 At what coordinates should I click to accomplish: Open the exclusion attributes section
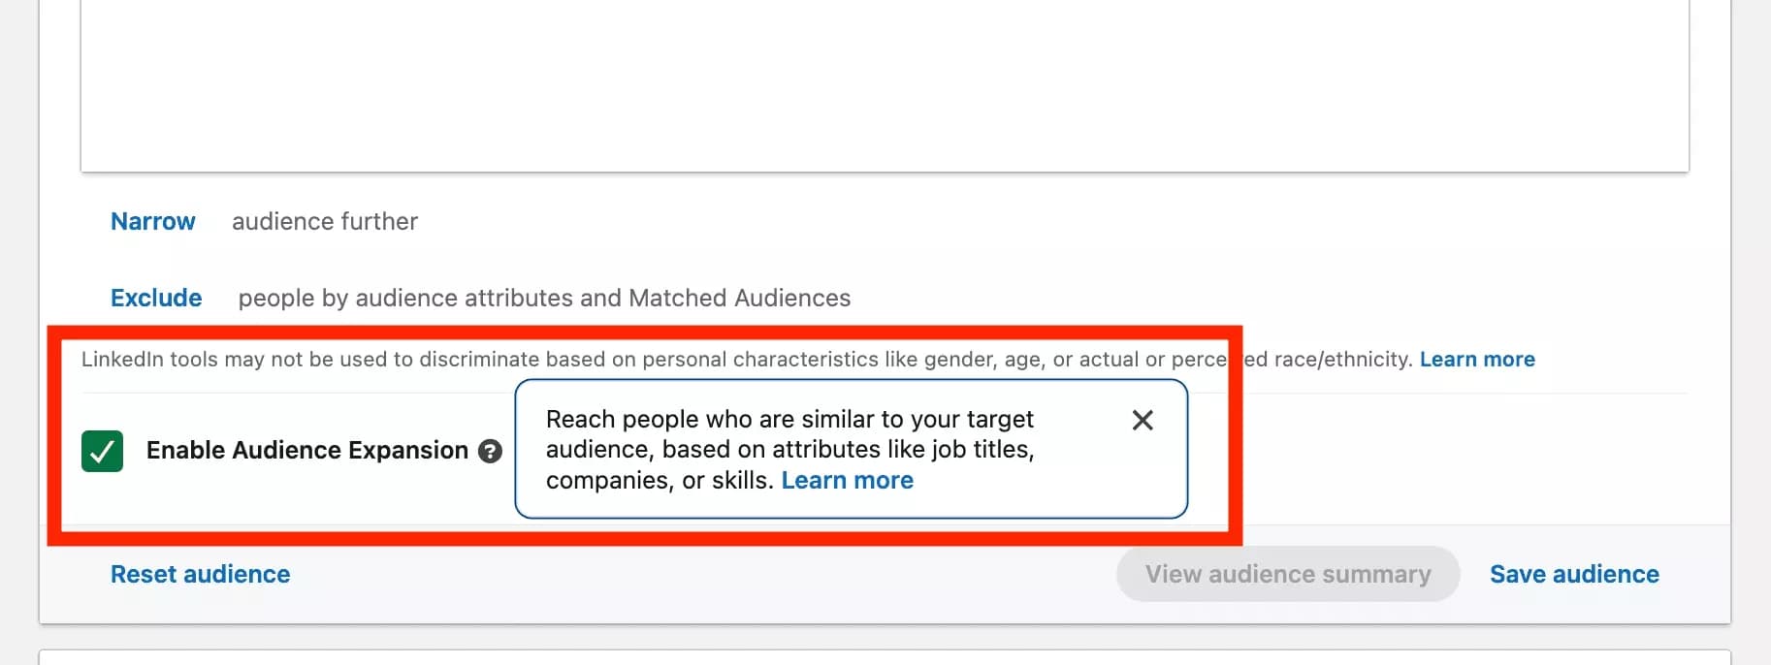155,298
